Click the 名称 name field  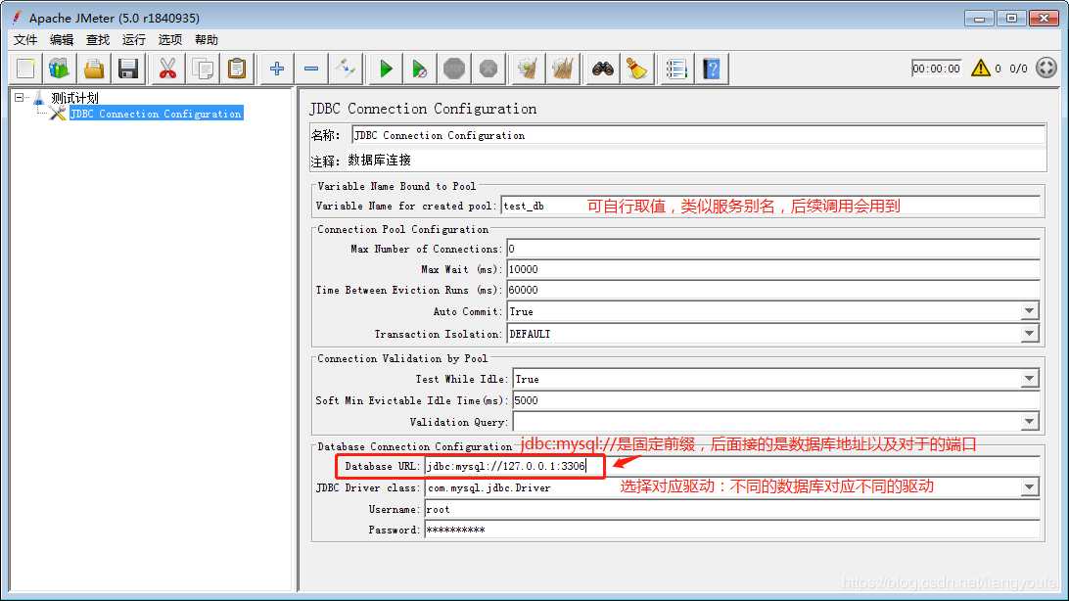[x=698, y=135]
